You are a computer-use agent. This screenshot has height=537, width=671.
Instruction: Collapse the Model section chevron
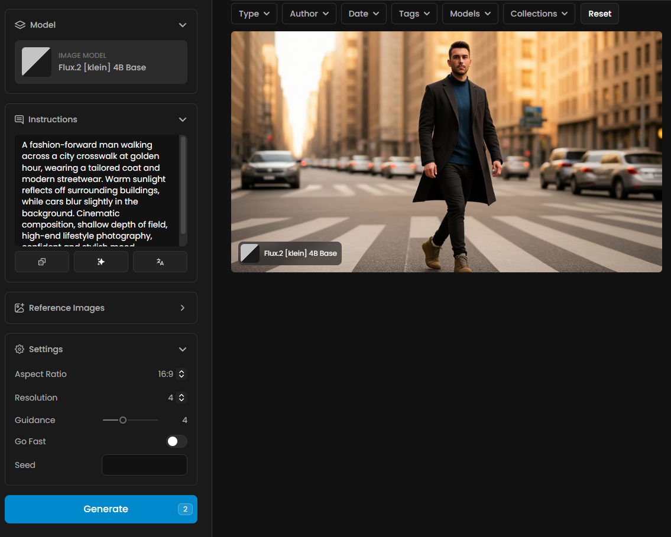(183, 25)
